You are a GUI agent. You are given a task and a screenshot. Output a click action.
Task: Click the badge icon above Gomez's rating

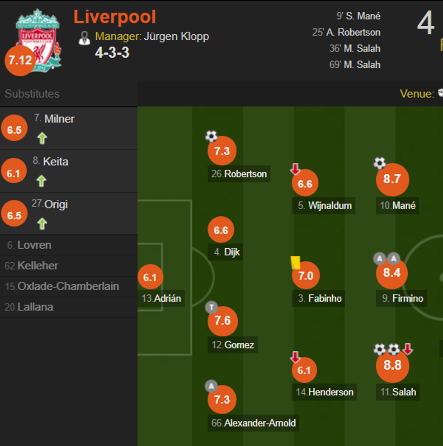tap(211, 308)
